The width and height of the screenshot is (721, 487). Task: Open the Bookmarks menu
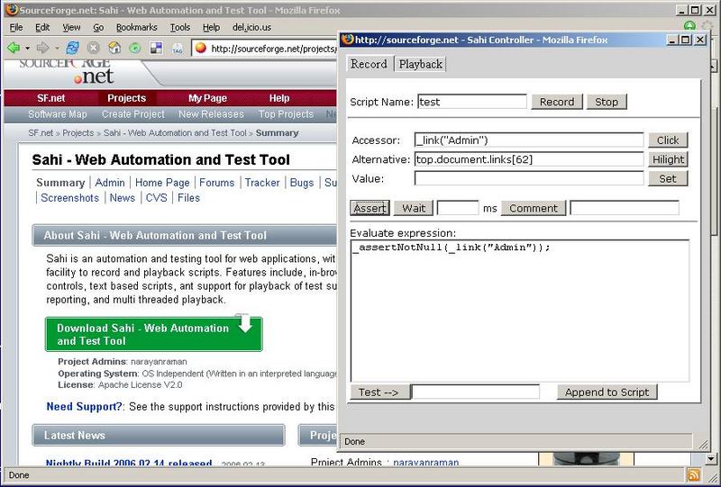pyautogui.click(x=137, y=28)
